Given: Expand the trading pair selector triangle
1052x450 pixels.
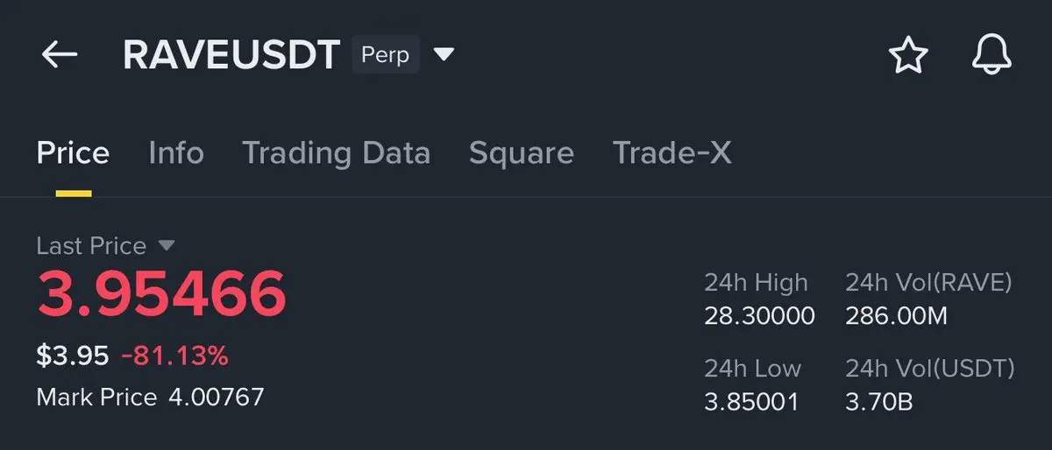Looking at the screenshot, I should [x=444, y=55].
